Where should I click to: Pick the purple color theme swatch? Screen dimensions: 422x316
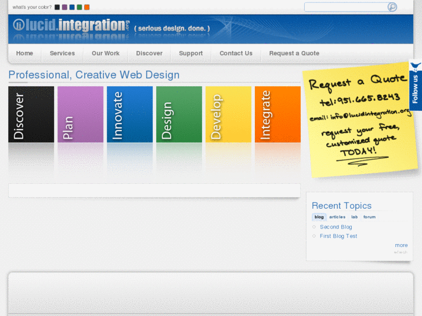point(64,7)
